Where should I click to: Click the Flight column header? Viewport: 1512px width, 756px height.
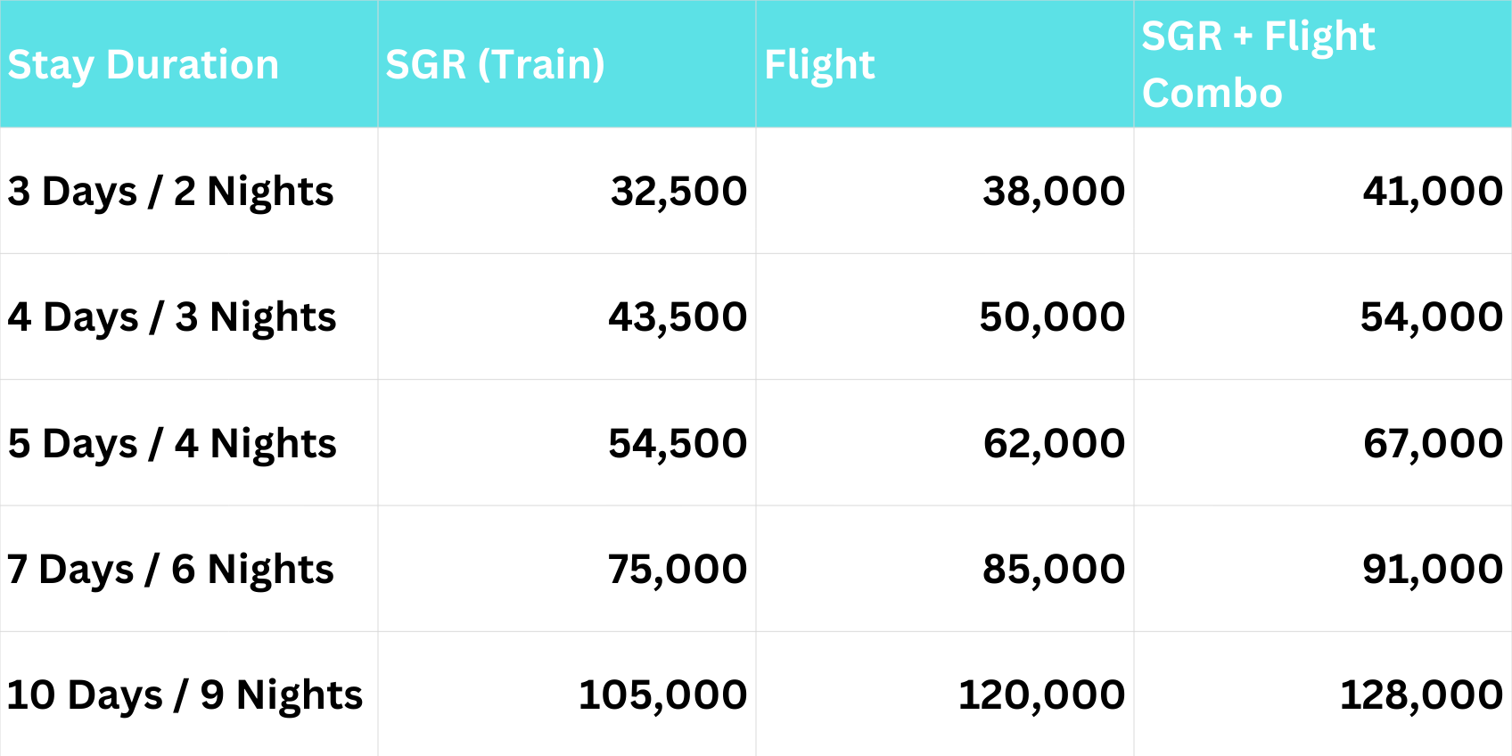point(819,65)
